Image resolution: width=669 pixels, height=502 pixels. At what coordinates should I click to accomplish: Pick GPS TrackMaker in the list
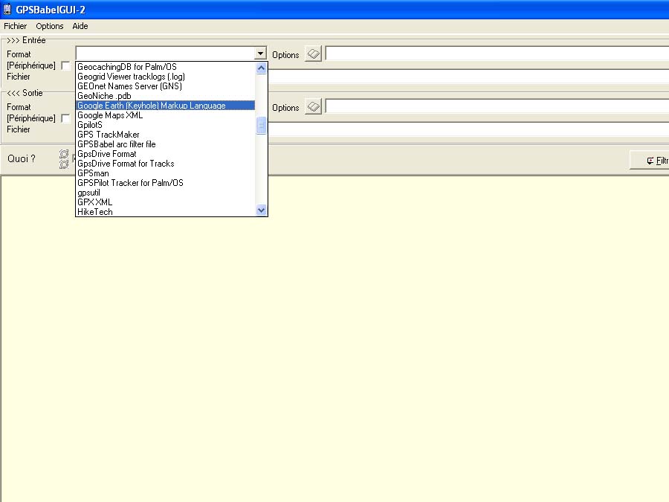[109, 135]
